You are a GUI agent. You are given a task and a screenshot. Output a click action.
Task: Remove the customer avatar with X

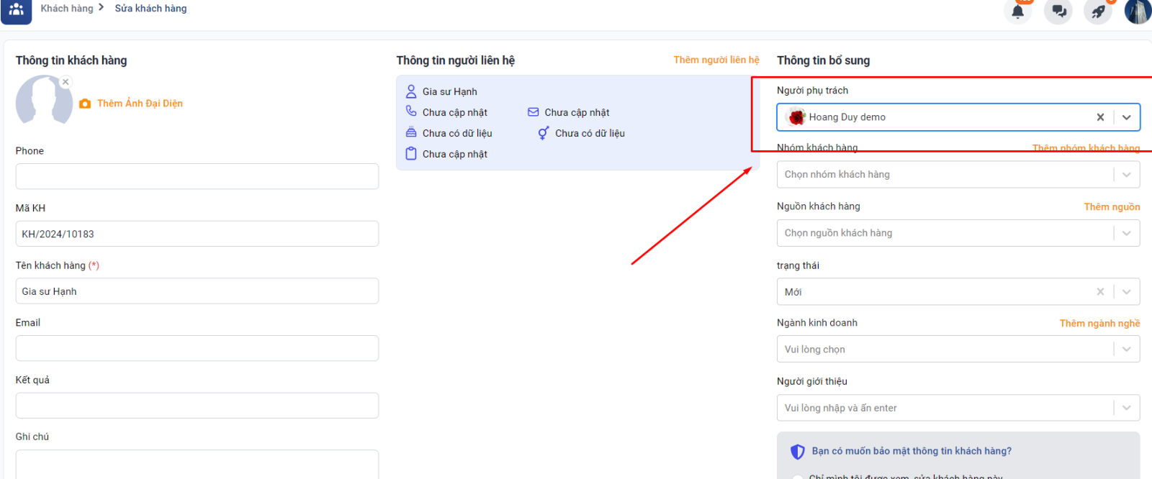pyautogui.click(x=66, y=82)
